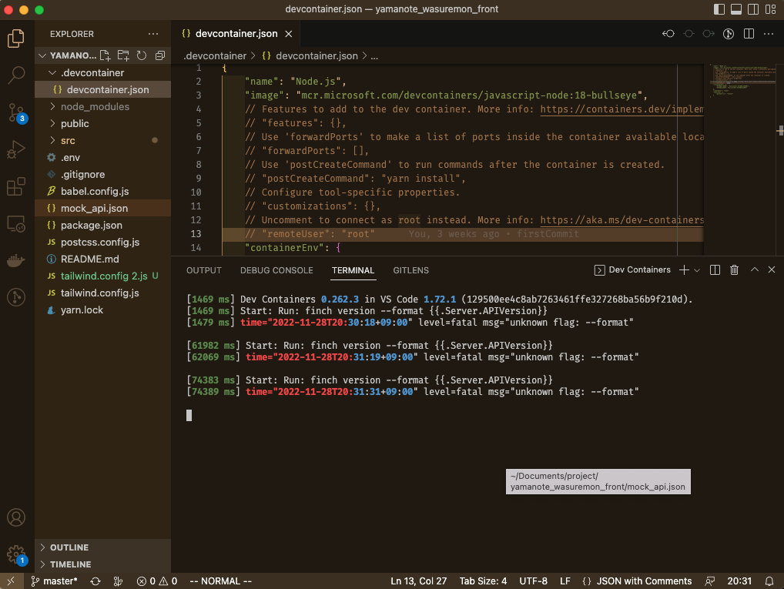This screenshot has width=784, height=589.
Task: Open the Explorer view in activity bar
Action: [16, 38]
